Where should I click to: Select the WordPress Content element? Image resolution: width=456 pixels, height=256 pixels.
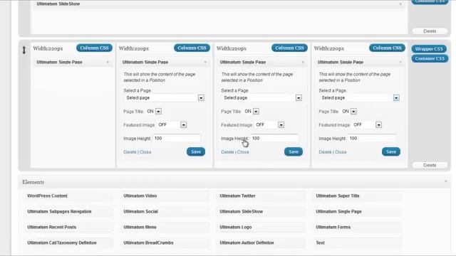68,196
